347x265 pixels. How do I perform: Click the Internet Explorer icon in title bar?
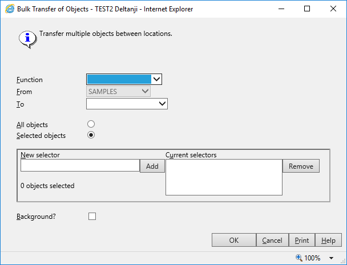(x=9, y=9)
